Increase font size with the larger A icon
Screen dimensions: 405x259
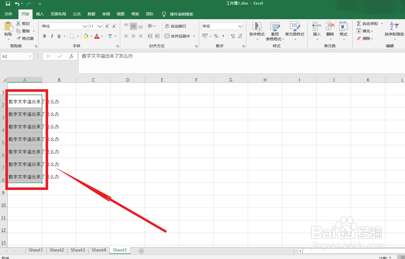107,26
